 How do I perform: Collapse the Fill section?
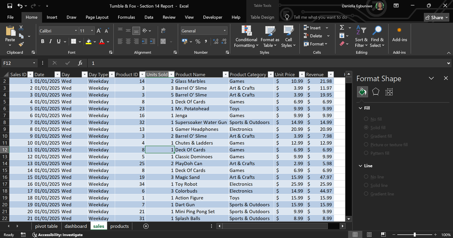point(360,108)
